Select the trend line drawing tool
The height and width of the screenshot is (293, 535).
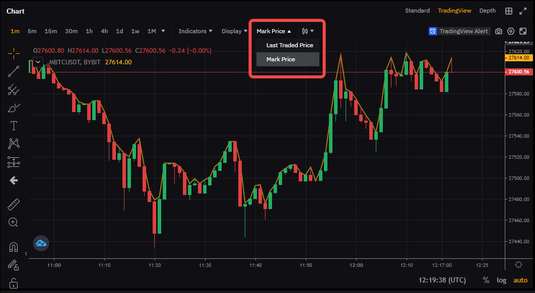(14, 71)
